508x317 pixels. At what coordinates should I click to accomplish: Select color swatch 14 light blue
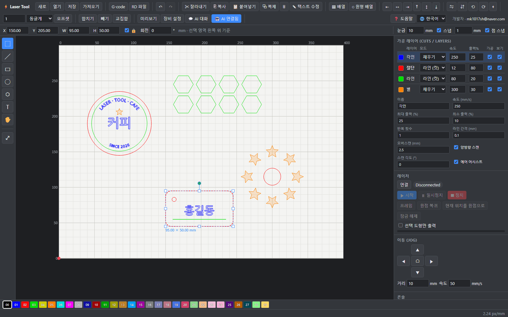tap(132, 305)
